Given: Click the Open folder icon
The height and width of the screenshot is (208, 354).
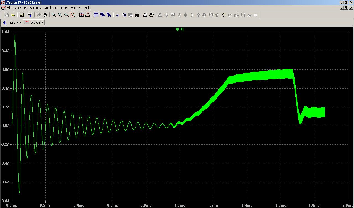Looking at the screenshot, I should click(x=13, y=15).
